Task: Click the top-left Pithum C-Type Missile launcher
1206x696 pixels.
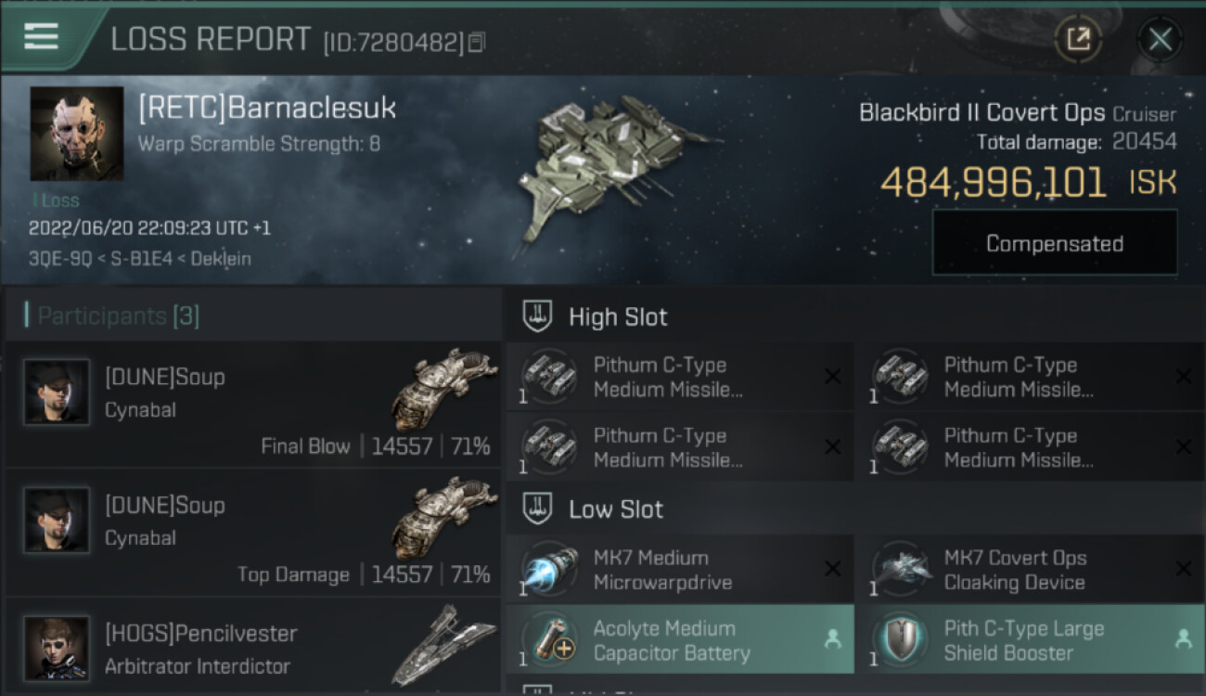Action: (x=680, y=377)
